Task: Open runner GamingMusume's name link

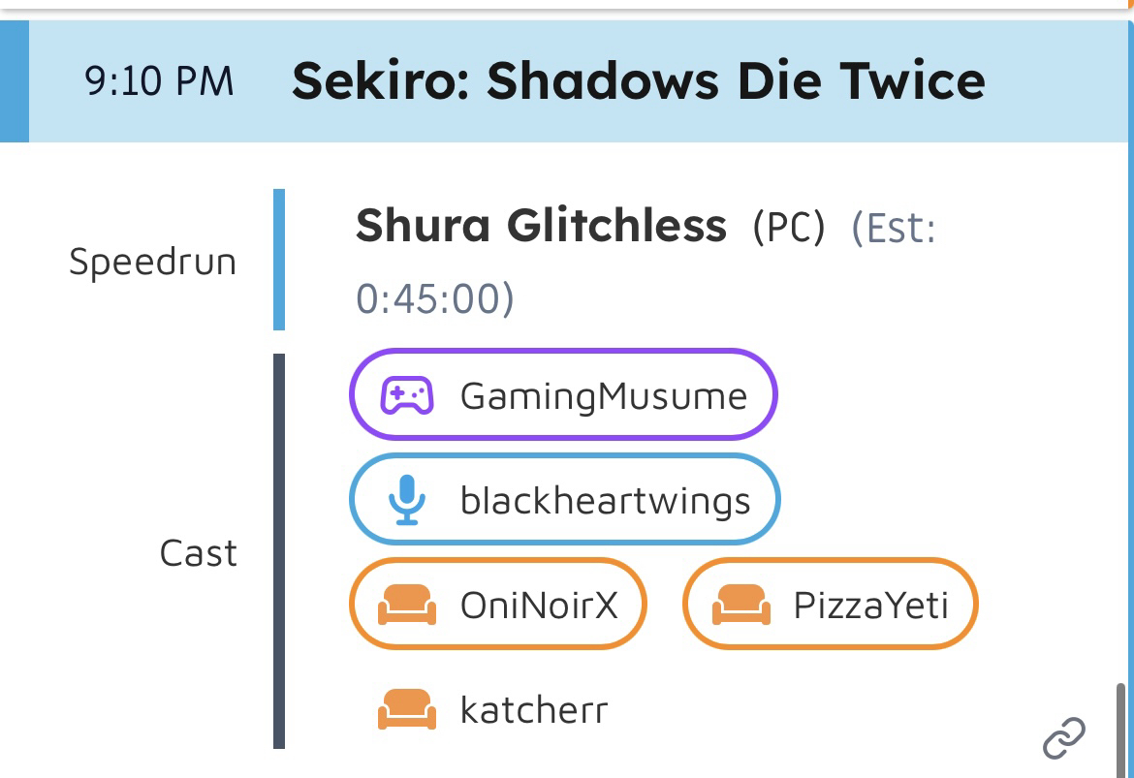Action: (x=603, y=395)
